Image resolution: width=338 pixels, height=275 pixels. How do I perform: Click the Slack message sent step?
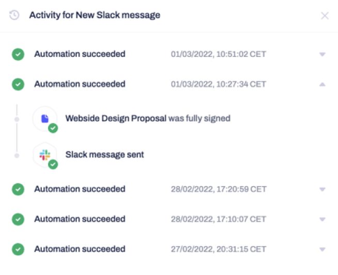tap(104, 155)
